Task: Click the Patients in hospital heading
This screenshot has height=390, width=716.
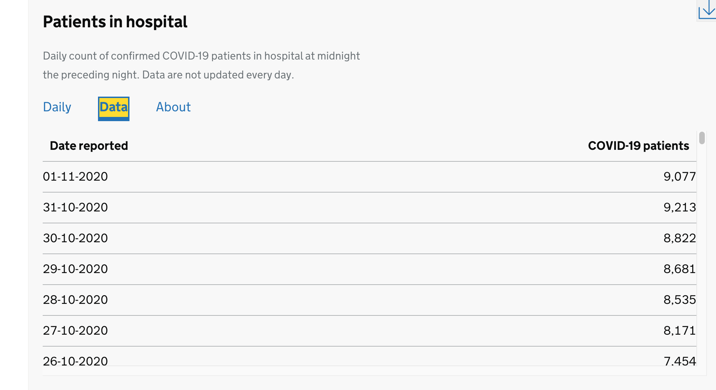Action: [115, 22]
